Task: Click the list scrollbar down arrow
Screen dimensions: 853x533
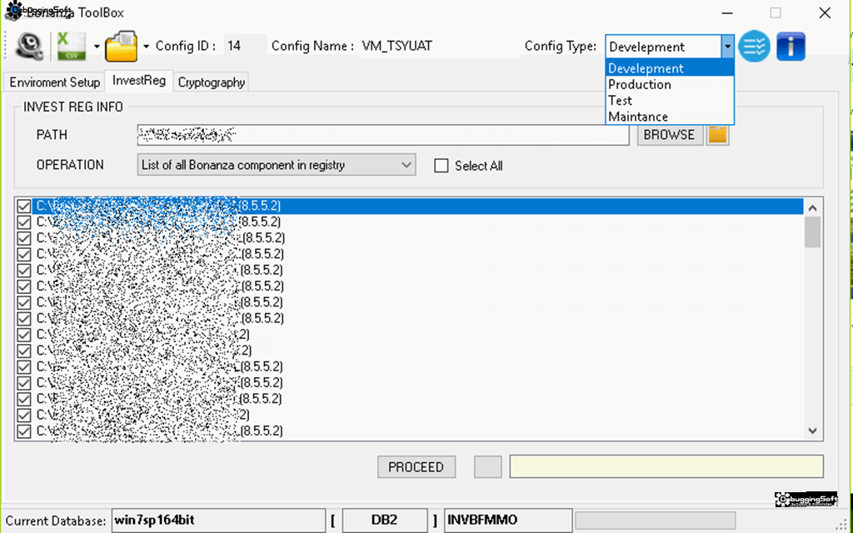Action: [813, 431]
